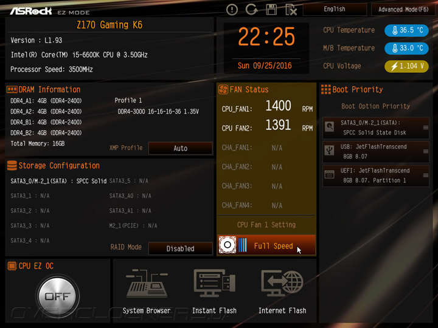Click the CHA_FAN4 N/A row

(252, 205)
